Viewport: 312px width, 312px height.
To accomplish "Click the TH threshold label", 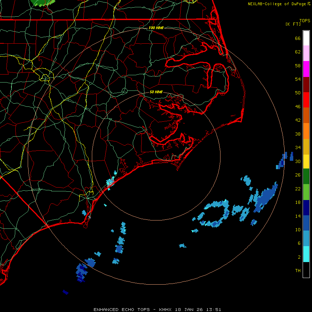I will [x=298, y=271].
